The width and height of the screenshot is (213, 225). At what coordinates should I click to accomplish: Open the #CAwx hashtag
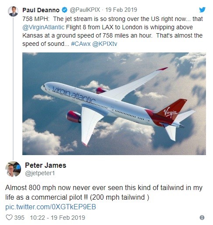(x=81, y=44)
